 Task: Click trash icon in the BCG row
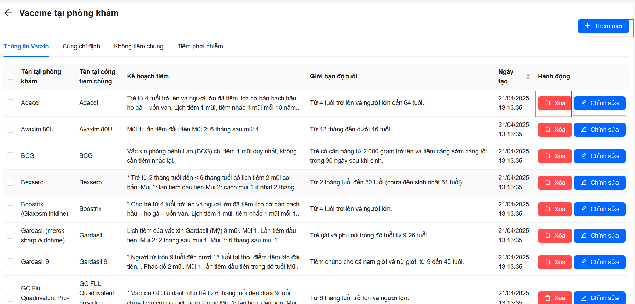pyautogui.click(x=548, y=156)
